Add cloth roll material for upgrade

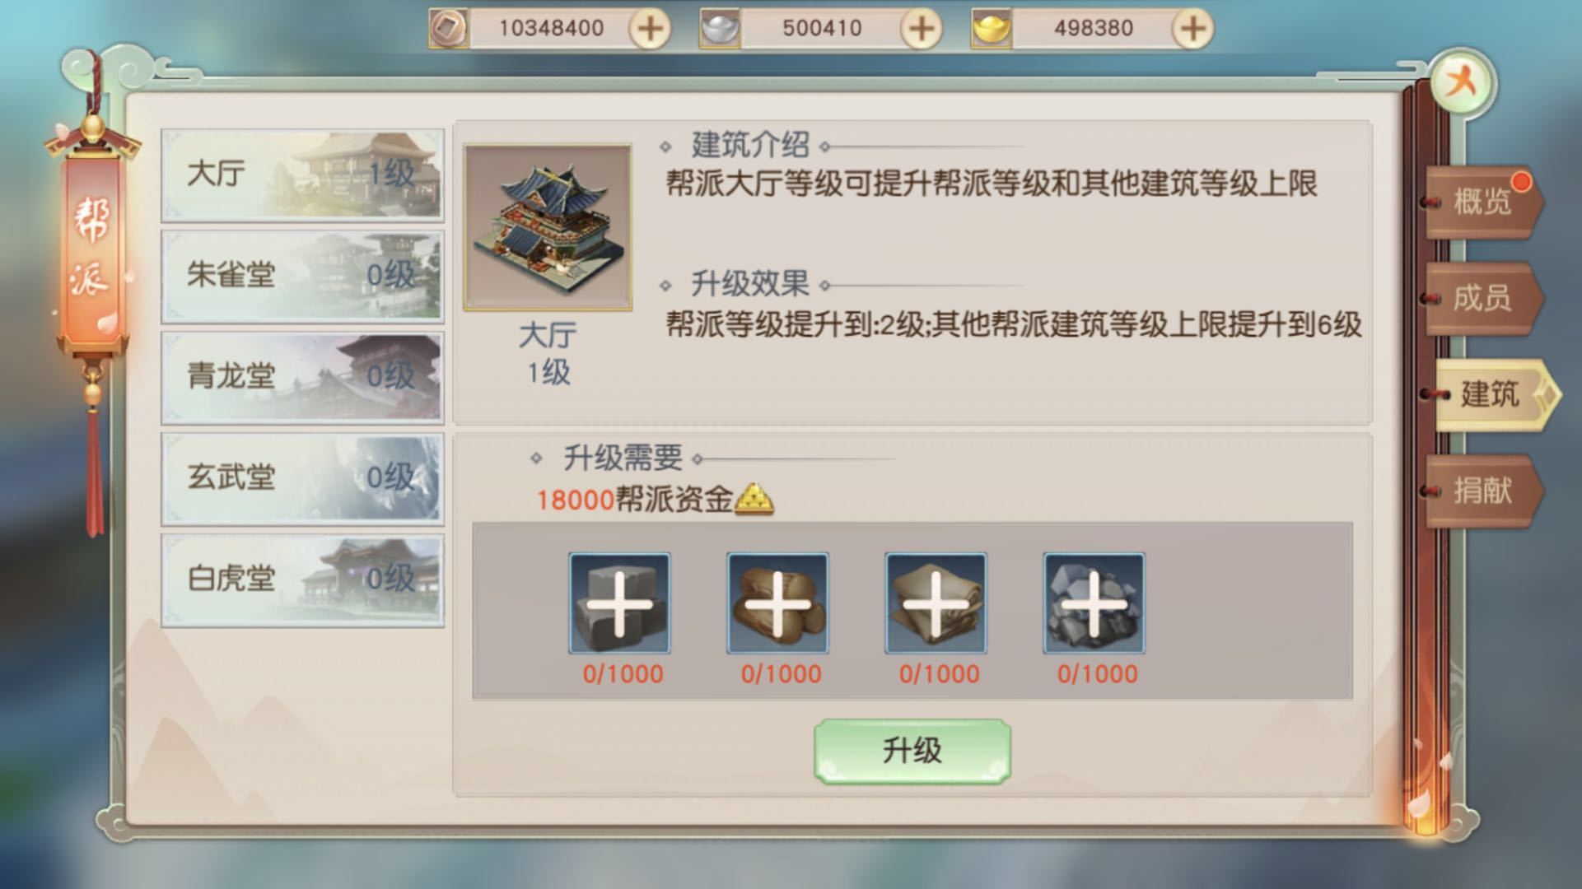(936, 603)
